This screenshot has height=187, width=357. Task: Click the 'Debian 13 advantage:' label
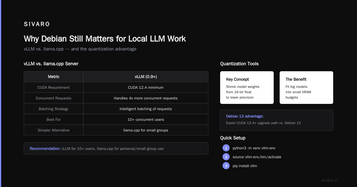point(245,116)
